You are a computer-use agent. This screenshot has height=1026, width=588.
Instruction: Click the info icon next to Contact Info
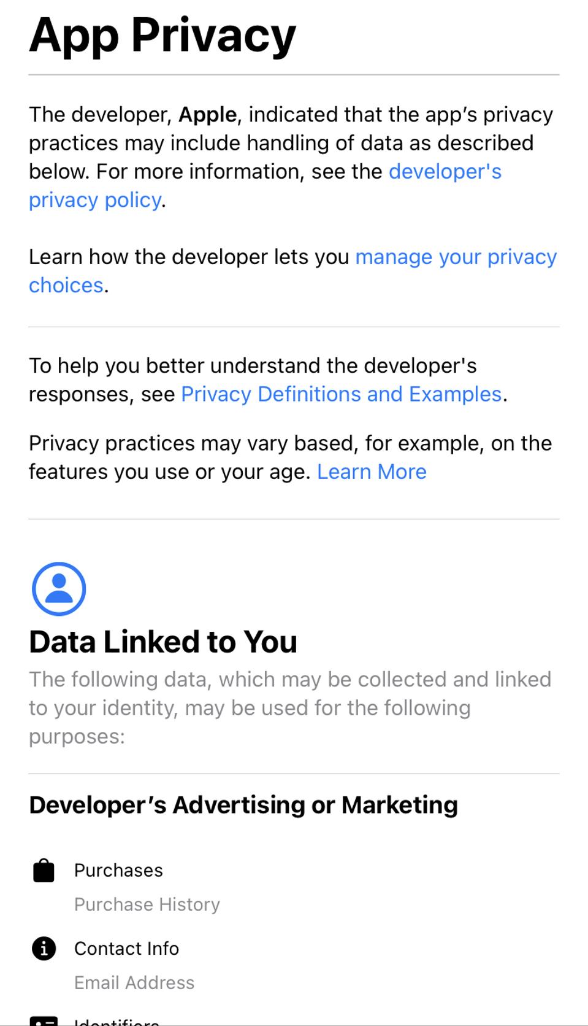44,948
